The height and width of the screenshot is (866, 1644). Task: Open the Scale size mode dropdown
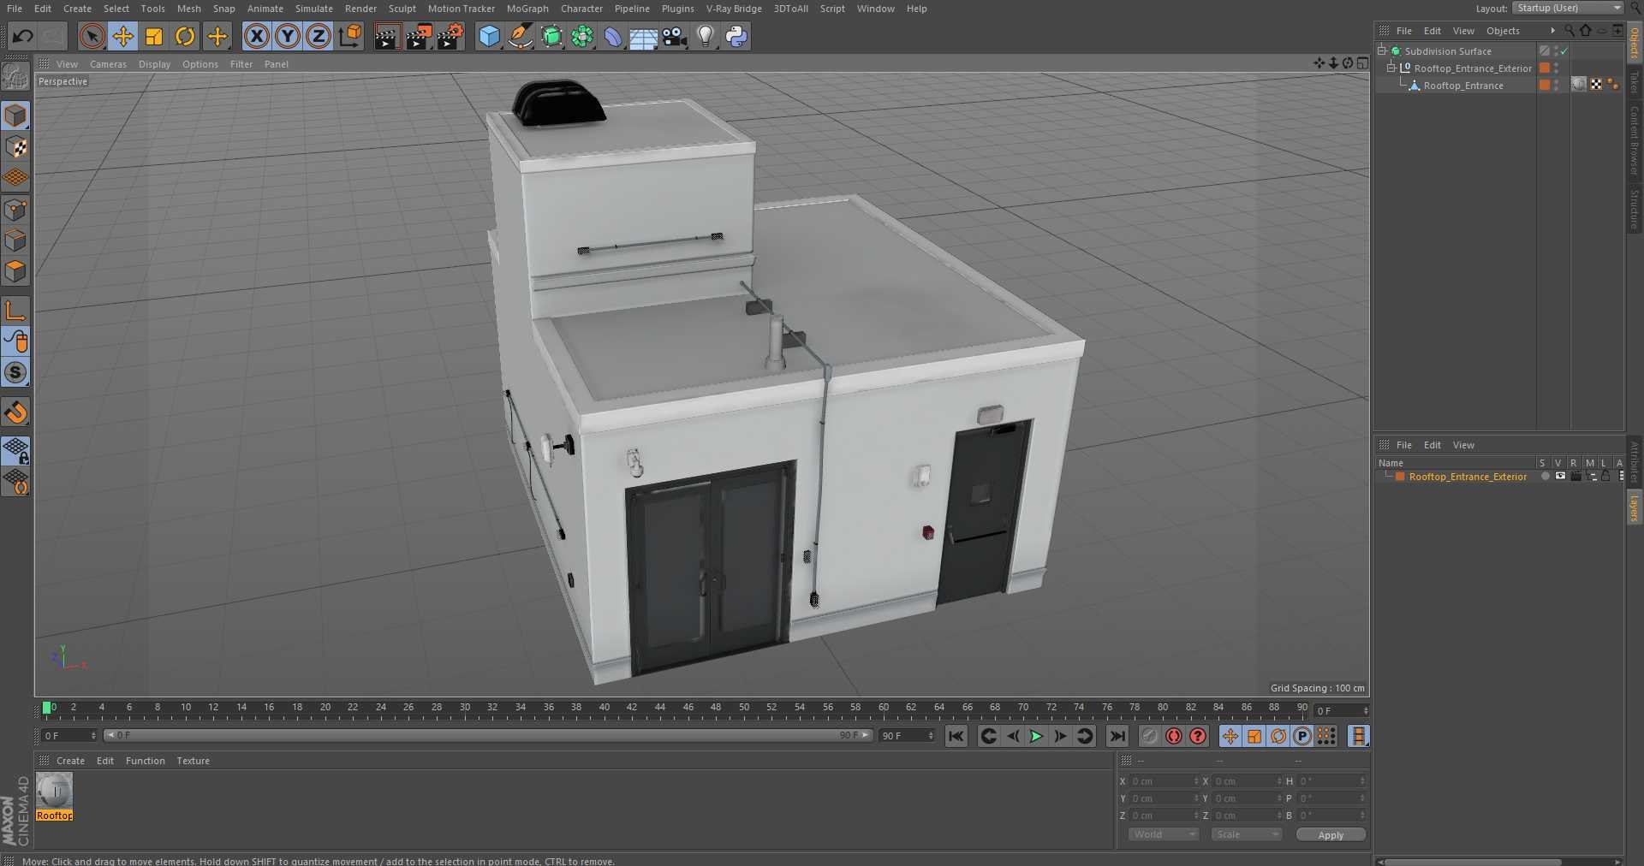tap(1246, 834)
